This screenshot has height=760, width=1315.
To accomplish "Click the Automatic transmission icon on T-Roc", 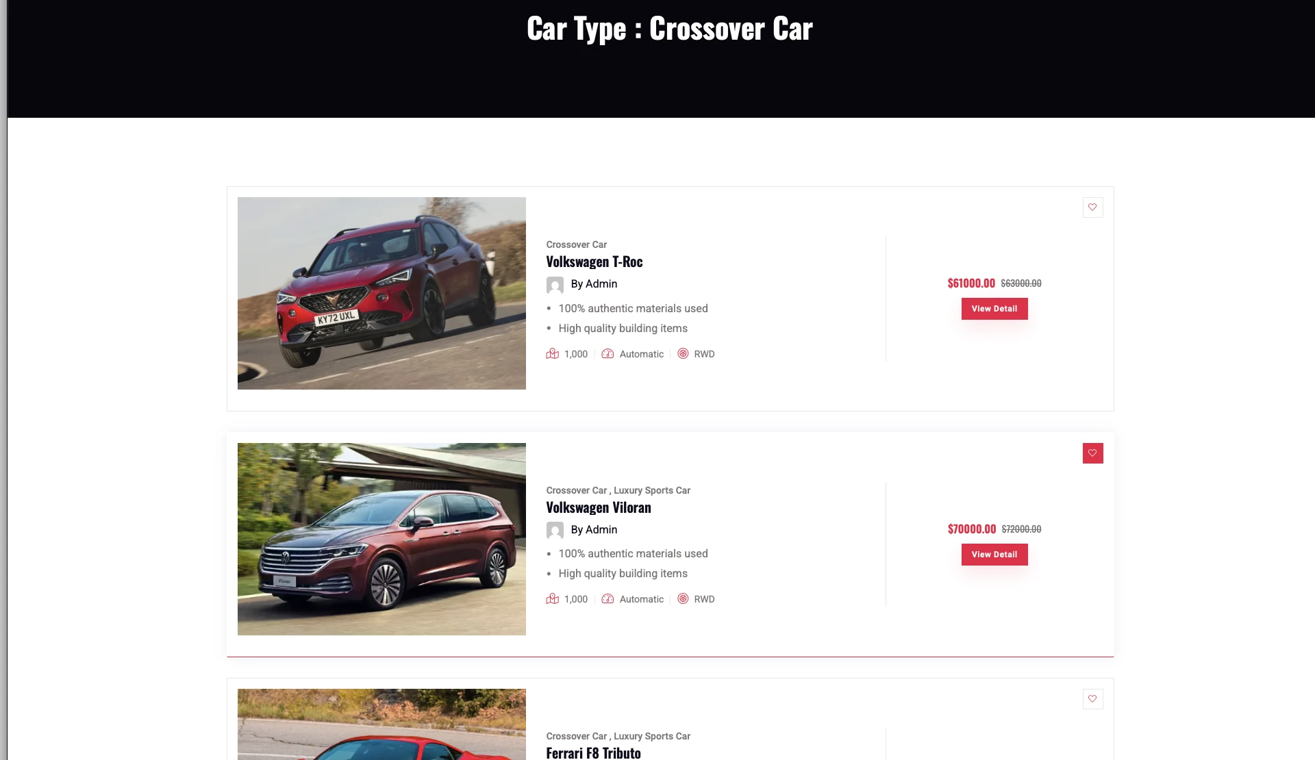I will pyautogui.click(x=608, y=354).
